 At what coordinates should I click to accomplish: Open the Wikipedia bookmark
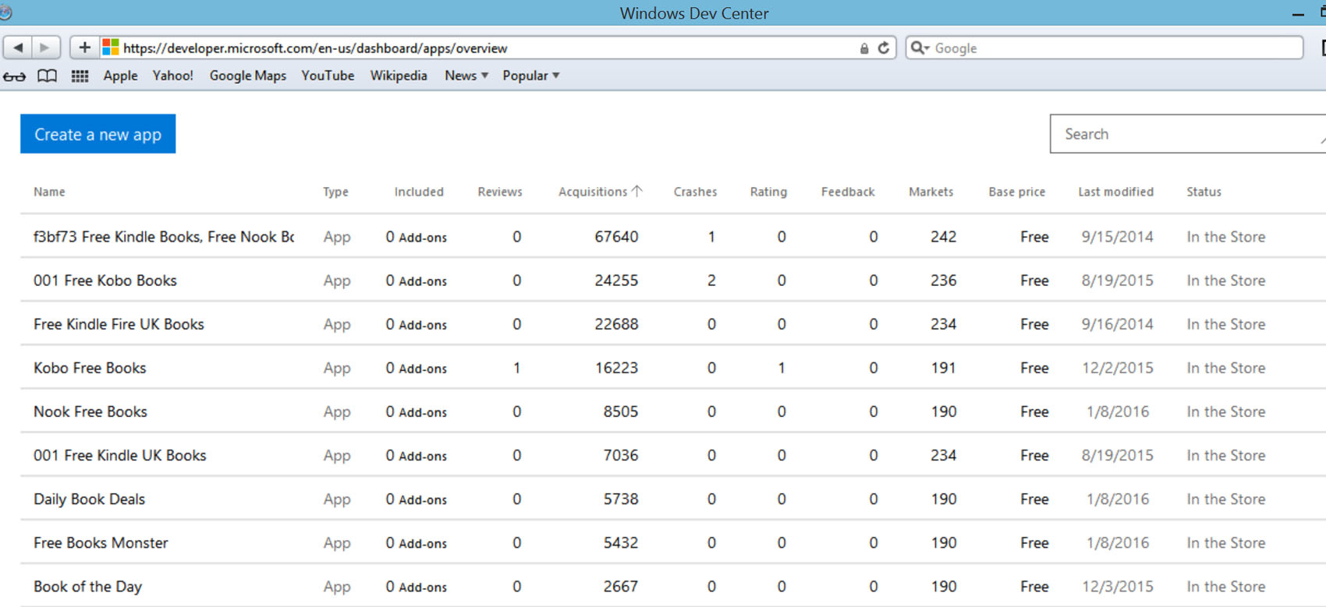(399, 76)
